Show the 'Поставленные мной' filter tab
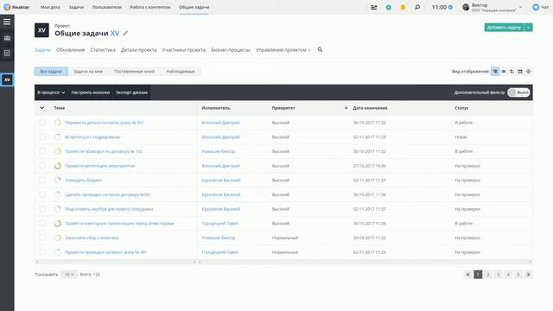 point(135,72)
